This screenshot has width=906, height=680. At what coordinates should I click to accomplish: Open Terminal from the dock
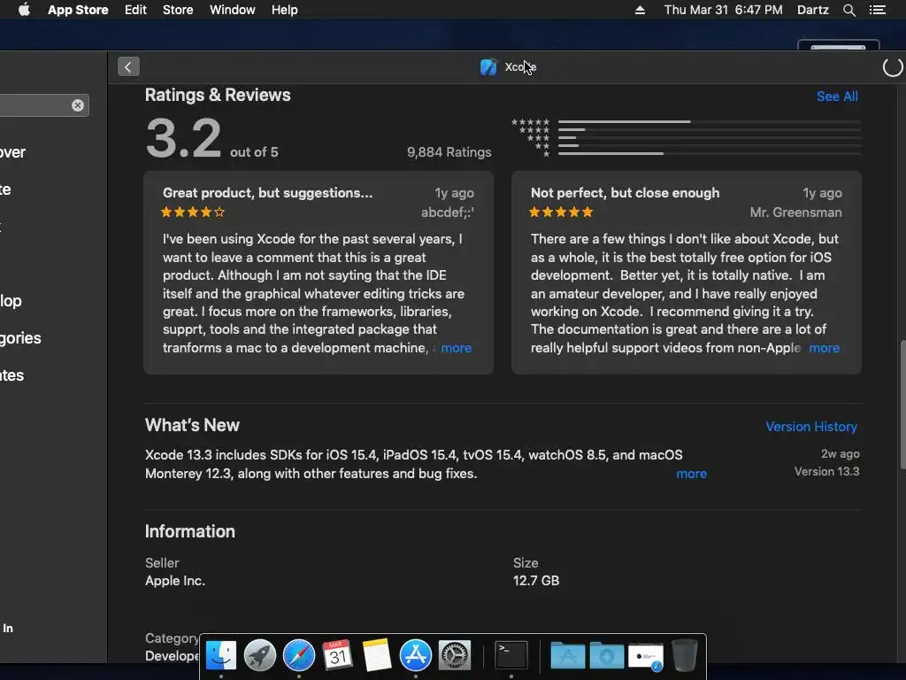pyautogui.click(x=511, y=655)
